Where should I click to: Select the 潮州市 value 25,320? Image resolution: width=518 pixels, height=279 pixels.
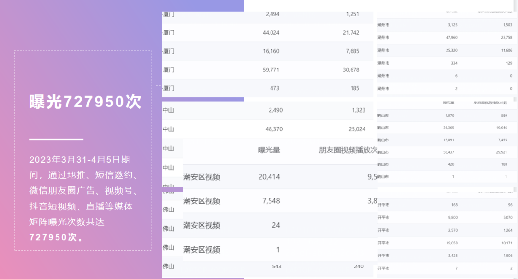(452, 50)
